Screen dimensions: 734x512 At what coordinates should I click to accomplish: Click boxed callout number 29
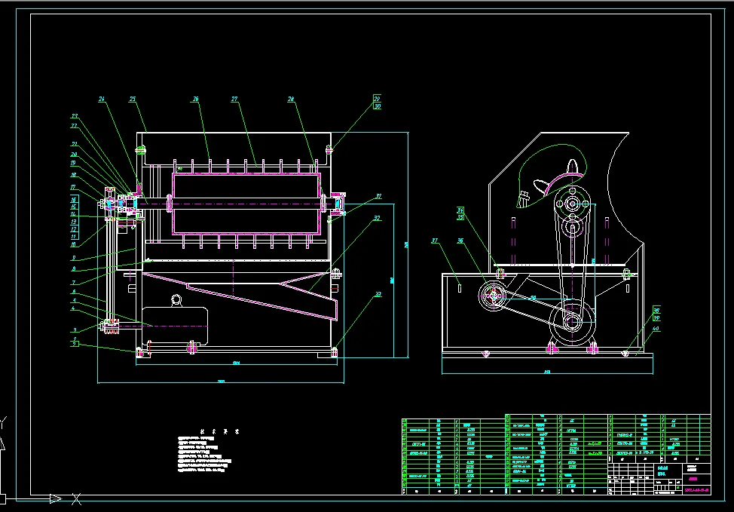coord(377,98)
